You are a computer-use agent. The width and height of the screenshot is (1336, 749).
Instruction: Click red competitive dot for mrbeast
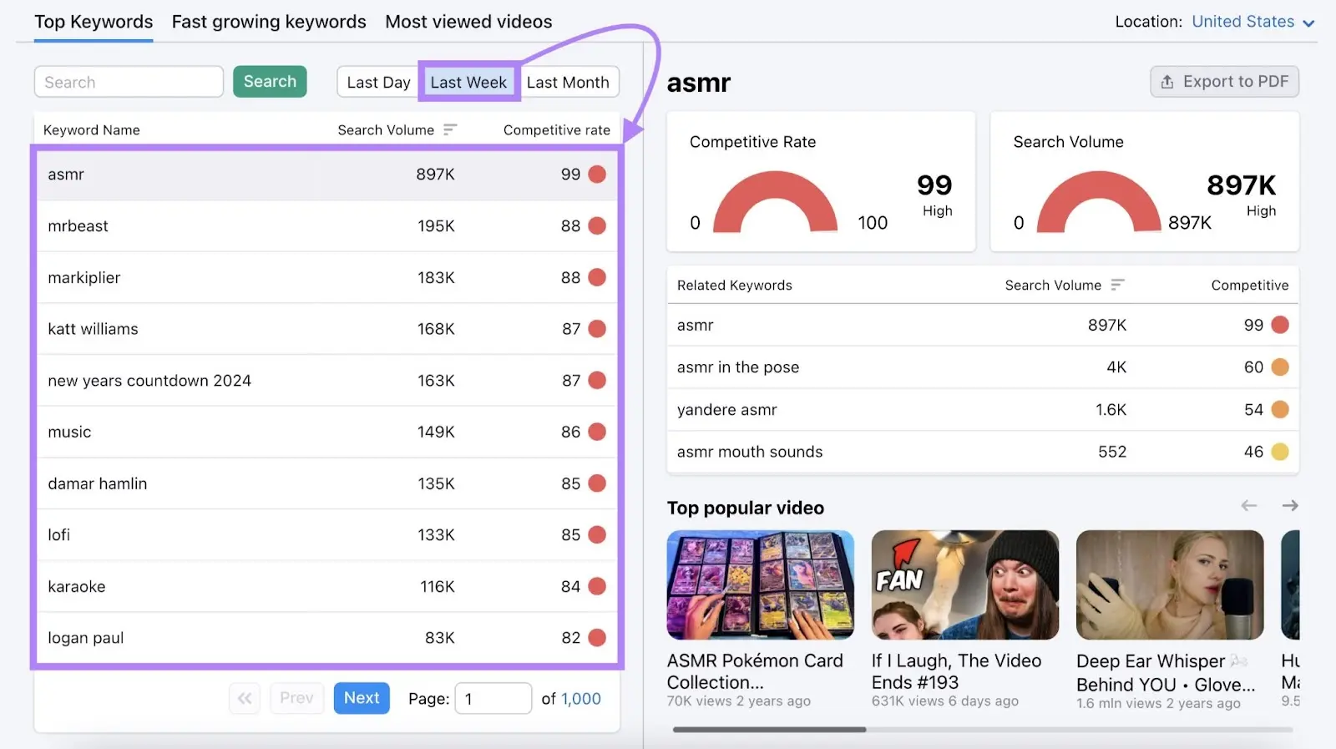[597, 226]
